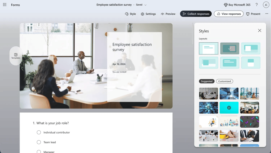Select the Individual contributor radio option
This screenshot has width=271, height=153.
point(39,132)
